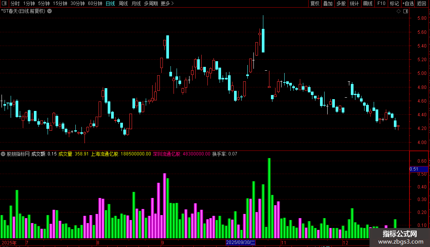Click the tallest green volume bar

(x=269, y=198)
